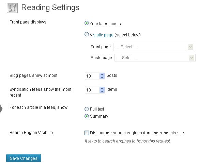
Task: Select the Your latest posts radio option
Action: click(87, 23)
